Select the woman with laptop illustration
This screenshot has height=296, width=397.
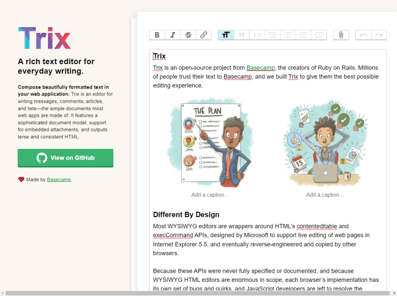325,142
